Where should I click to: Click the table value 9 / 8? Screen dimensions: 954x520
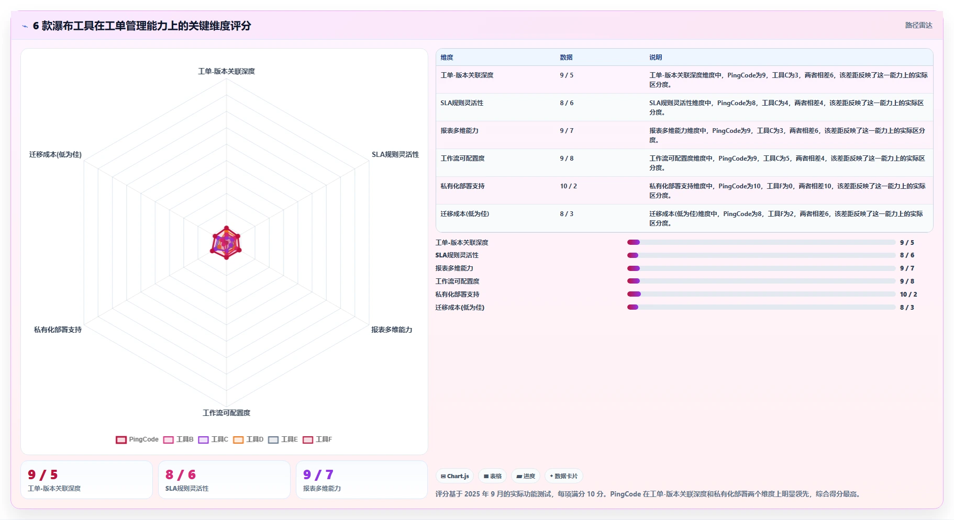pyautogui.click(x=567, y=159)
